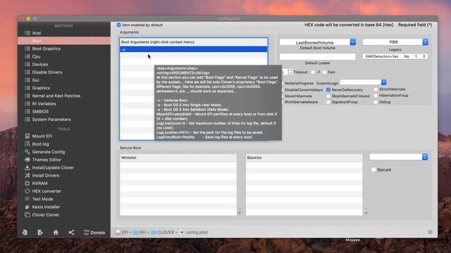This screenshot has width=451, height=253.
Task: Click the second EFI folder in path bar
Action: (x=140, y=233)
